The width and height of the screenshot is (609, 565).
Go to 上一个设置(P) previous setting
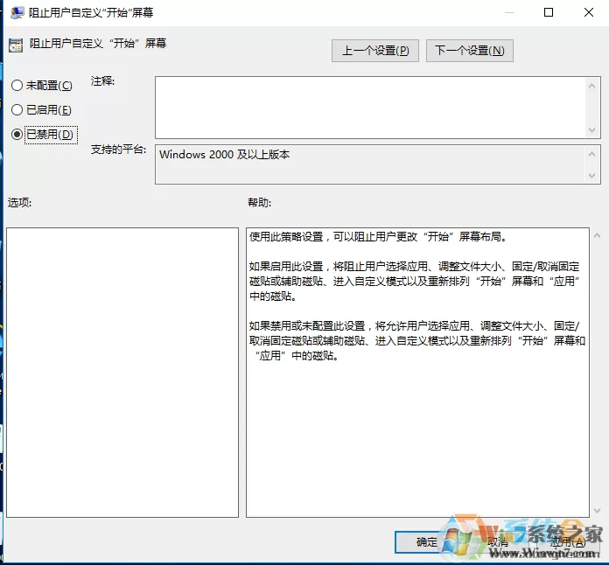pyautogui.click(x=375, y=51)
